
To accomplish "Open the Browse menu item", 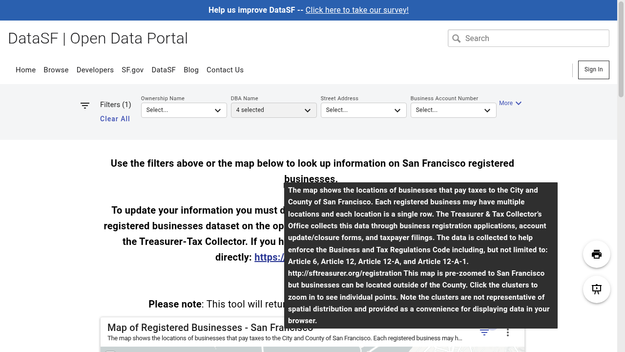I will coord(56,70).
